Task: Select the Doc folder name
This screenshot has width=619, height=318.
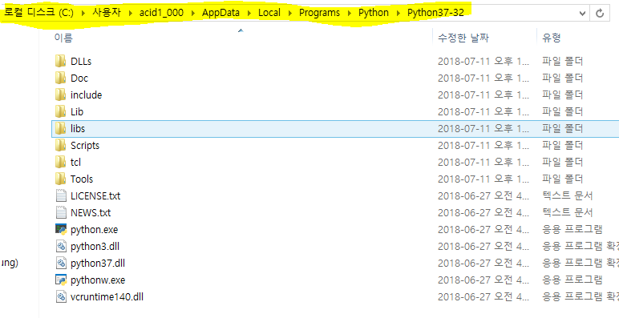Action: [x=79, y=78]
